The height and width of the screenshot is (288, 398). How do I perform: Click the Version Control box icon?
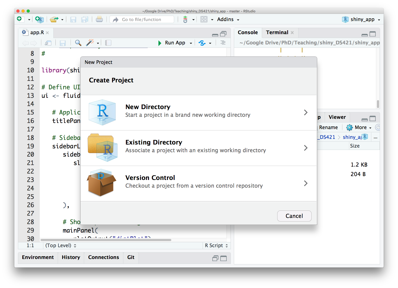102,183
